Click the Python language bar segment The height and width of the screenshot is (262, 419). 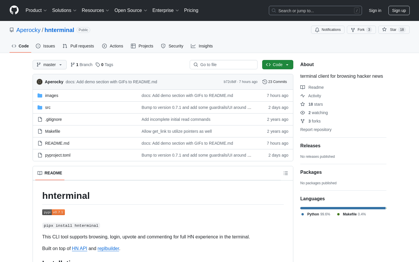pyautogui.click(x=343, y=208)
